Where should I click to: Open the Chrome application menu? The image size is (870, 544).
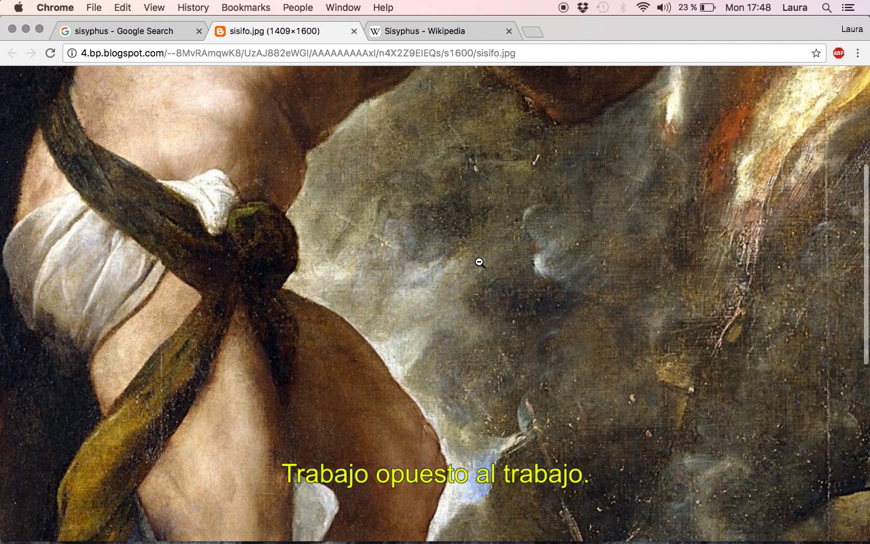pos(55,7)
